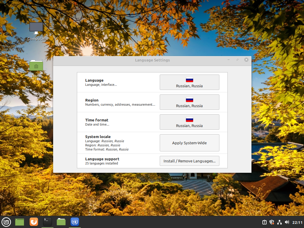
Task: Click the update manager shield icon
Action: coord(272,222)
